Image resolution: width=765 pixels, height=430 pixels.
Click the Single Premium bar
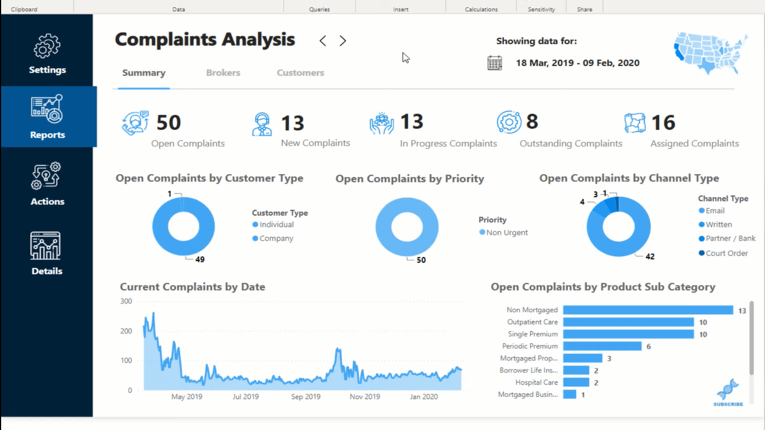(628, 334)
